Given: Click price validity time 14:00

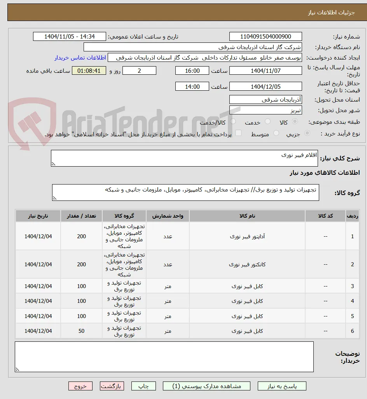Looking at the screenshot, I should (192, 86).
